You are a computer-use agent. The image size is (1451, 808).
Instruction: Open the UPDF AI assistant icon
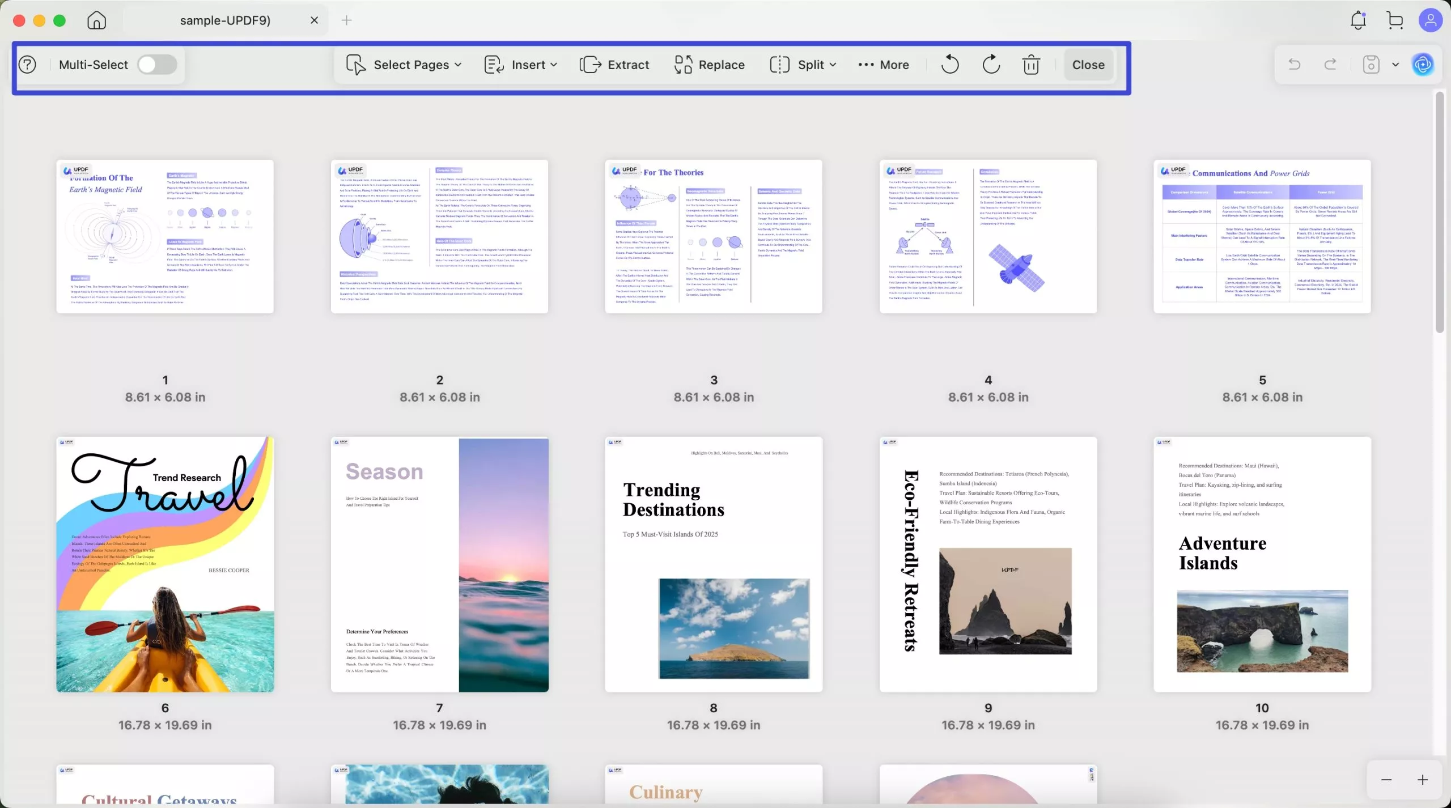(x=1423, y=65)
